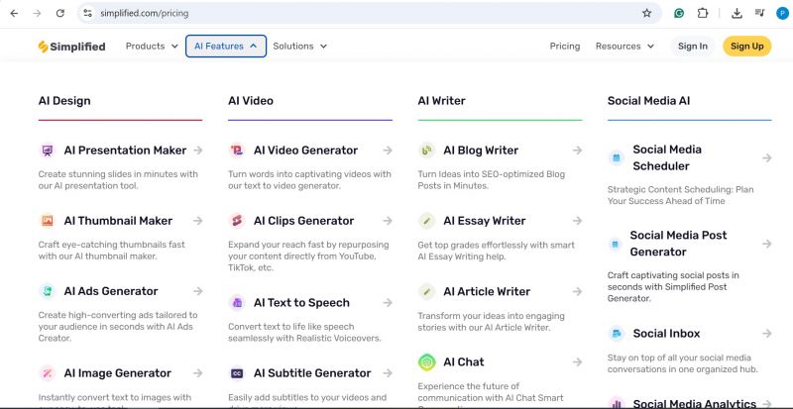Click the AI Subtitle Generator CC icon

[x=237, y=373]
